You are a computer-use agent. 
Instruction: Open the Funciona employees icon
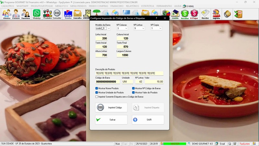click(x=26, y=14)
